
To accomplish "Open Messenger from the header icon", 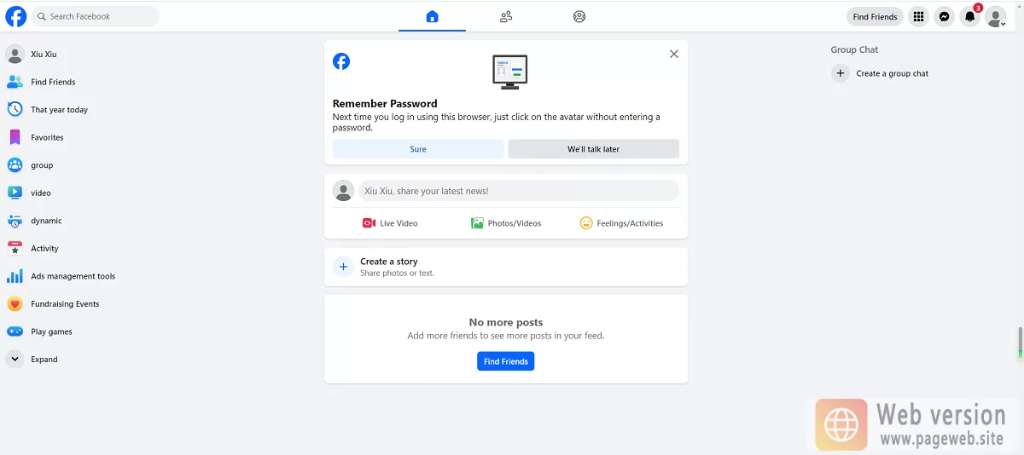I will [x=944, y=16].
